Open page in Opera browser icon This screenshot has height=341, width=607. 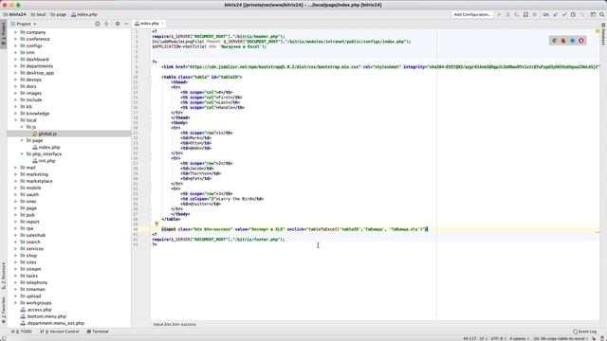click(581, 41)
